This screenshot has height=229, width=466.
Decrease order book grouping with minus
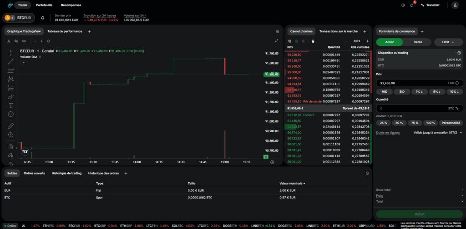346,41
